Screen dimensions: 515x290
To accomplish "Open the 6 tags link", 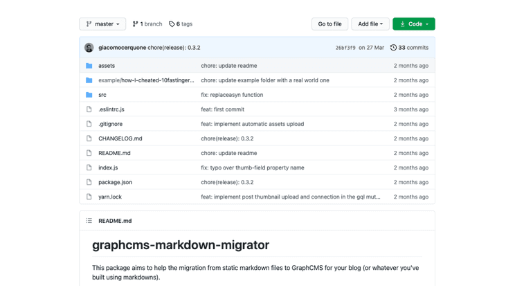I will 181,24.
